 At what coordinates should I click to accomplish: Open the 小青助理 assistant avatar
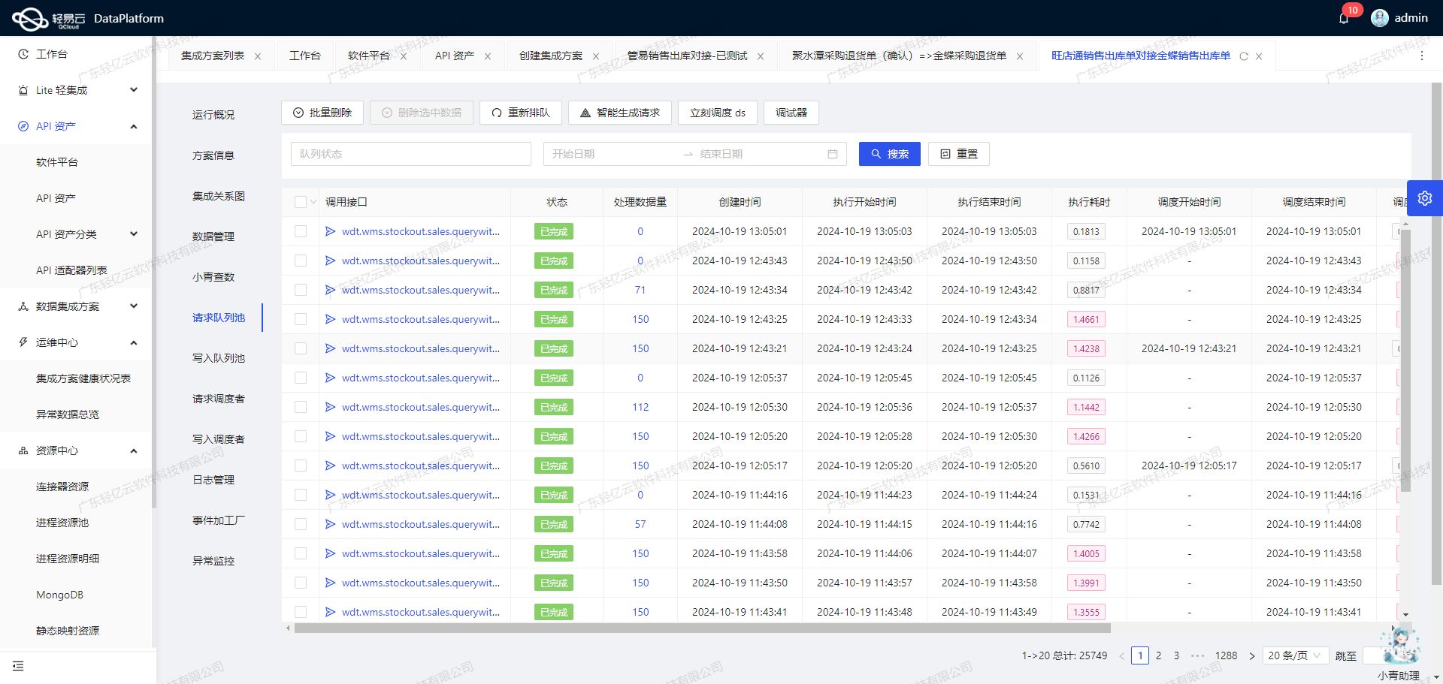(x=1399, y=646)
